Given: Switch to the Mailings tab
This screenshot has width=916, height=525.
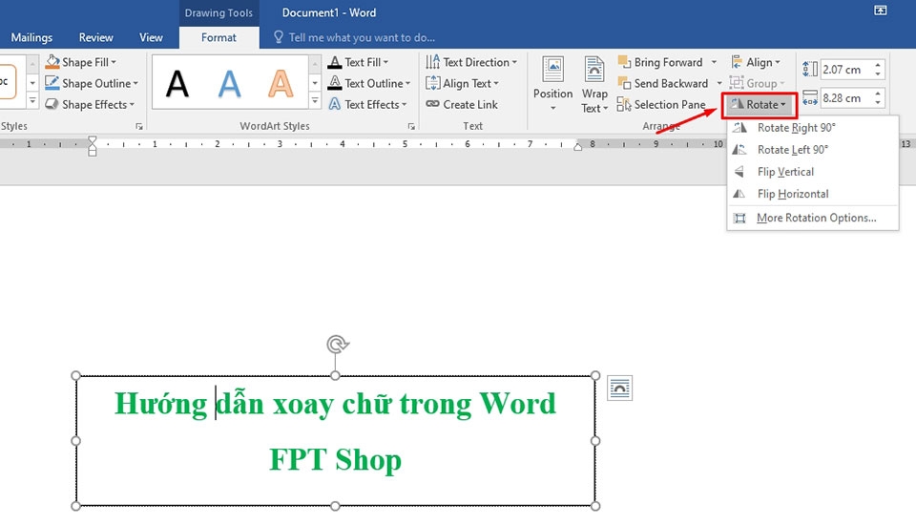Looking at the screenshot, I should coord(31,37).
